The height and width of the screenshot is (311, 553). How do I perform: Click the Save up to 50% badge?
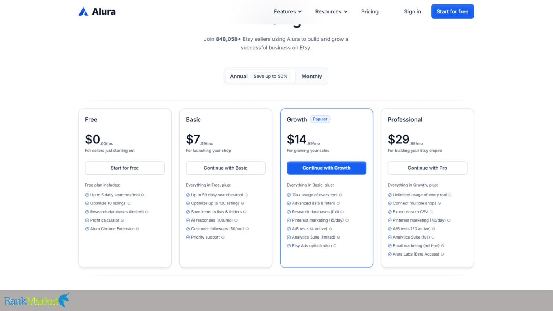pos(270,76)
